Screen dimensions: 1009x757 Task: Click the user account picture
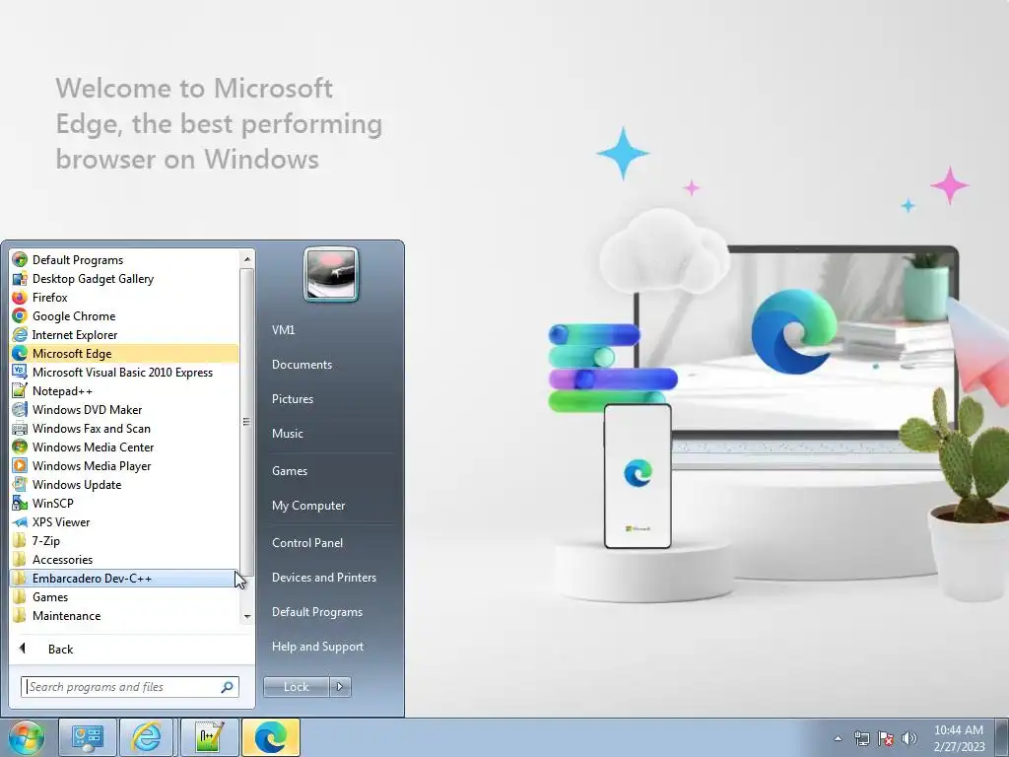click(331, 274)
